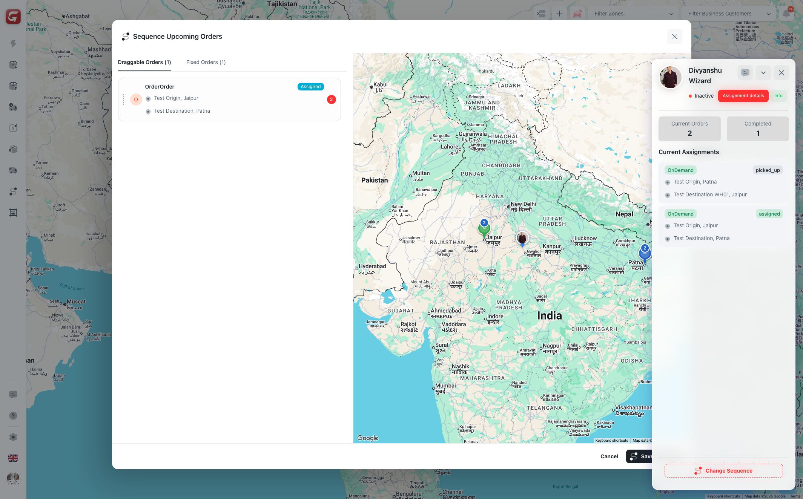This screenshot has height=499, width=803.
Task: Close the Sequence Upcoming Orders dialog
Action: (675, 37)
